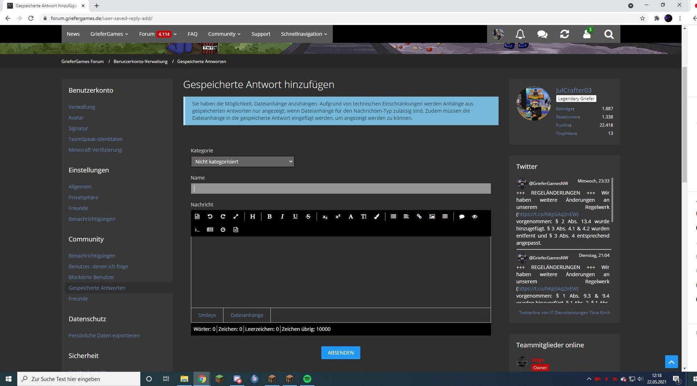
Task: Toggle italic text formatting
Action: [x=282, y=217]
